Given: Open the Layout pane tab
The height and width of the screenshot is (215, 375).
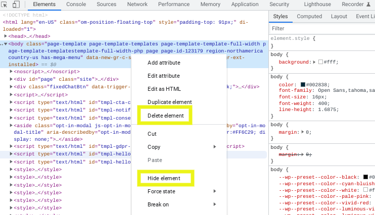Looking at the screenshot, I should coord(339,16).
